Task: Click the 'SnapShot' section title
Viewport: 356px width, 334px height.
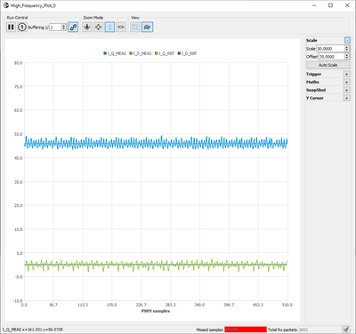Action: pyautogui.click(x=316, y=90)
